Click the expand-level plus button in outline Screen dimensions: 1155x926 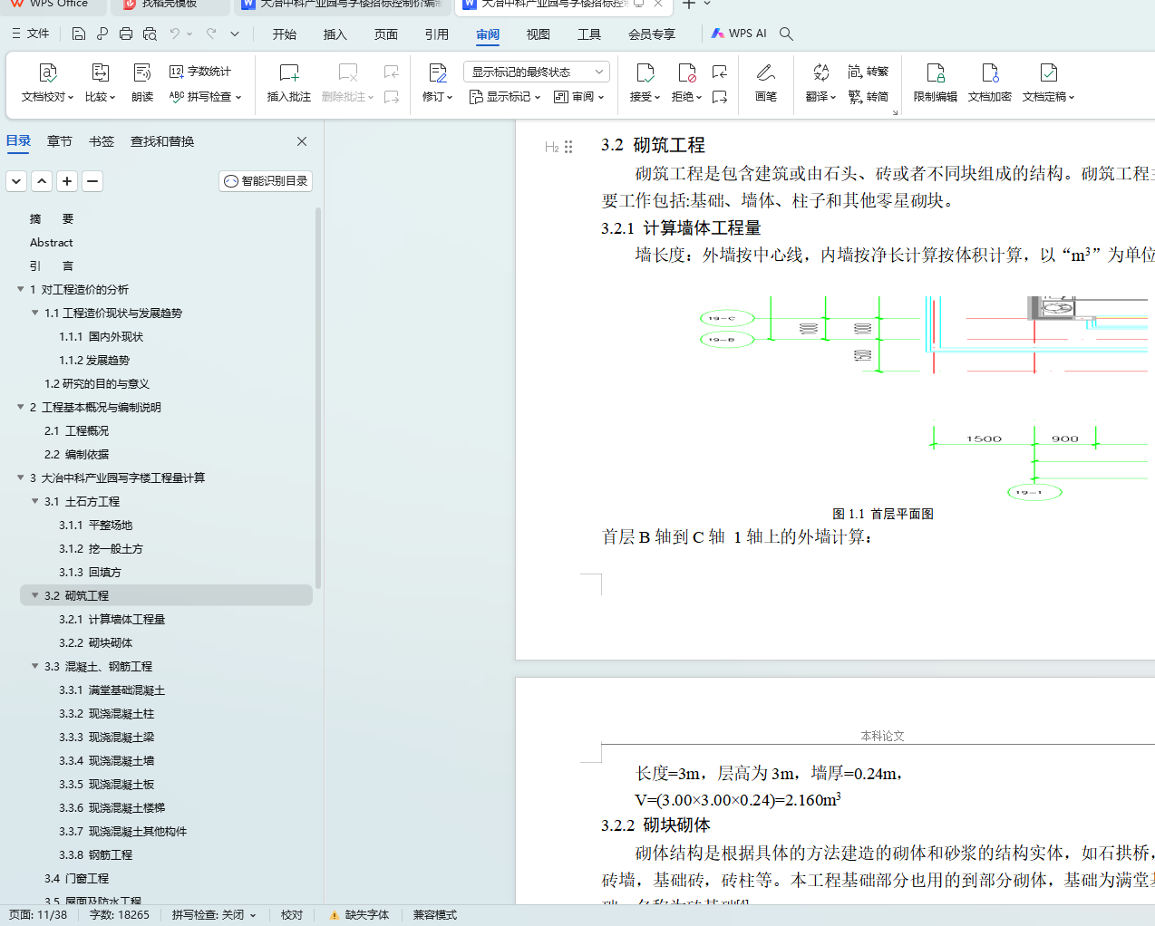pos(67,181)
